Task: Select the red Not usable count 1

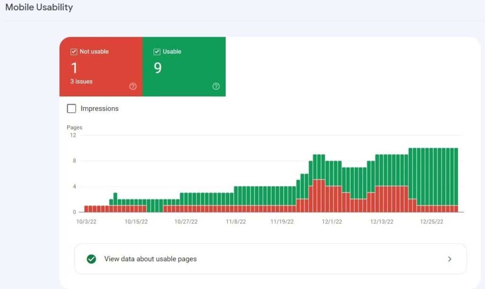Action: pyautogui.click(x=74, y=68)
